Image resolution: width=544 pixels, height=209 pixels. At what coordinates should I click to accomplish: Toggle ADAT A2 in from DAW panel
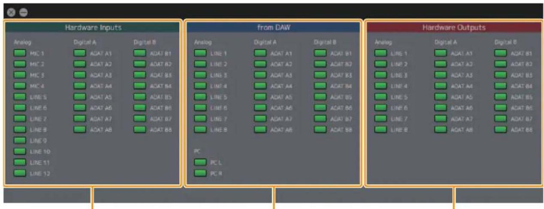[x=260, y=64]
